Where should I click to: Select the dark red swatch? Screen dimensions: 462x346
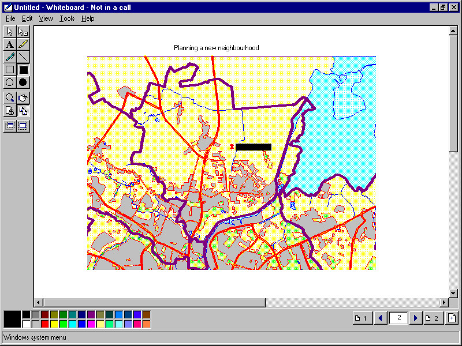pos(45,314)
